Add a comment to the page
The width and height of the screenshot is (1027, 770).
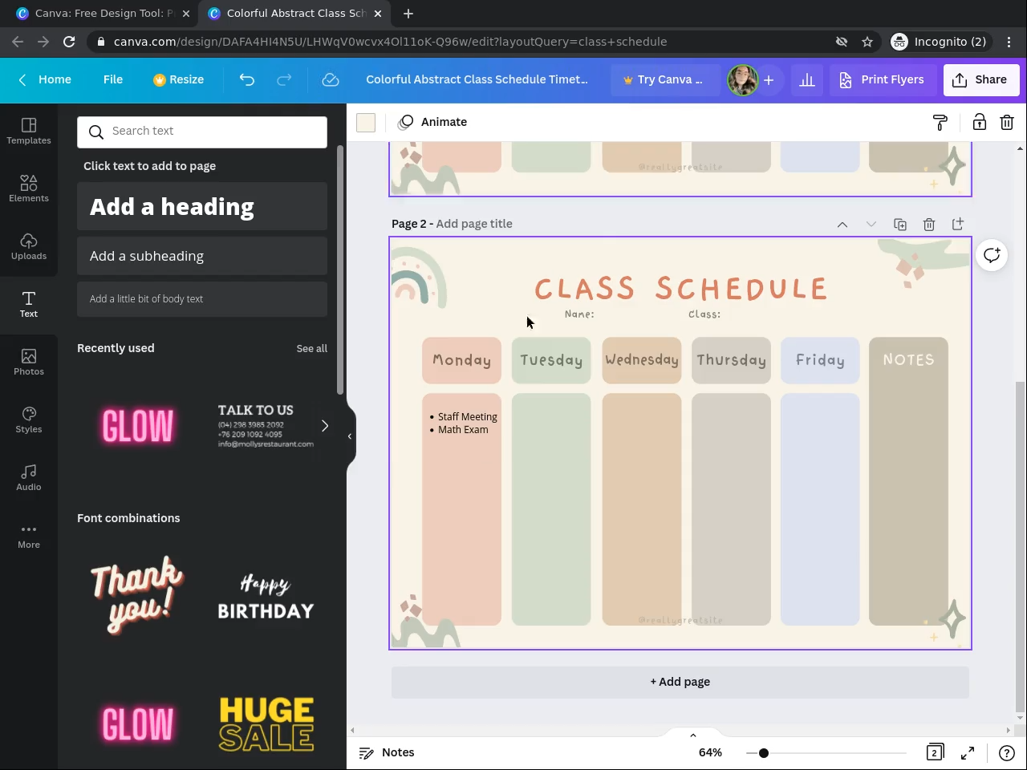(x=992, y=255)
